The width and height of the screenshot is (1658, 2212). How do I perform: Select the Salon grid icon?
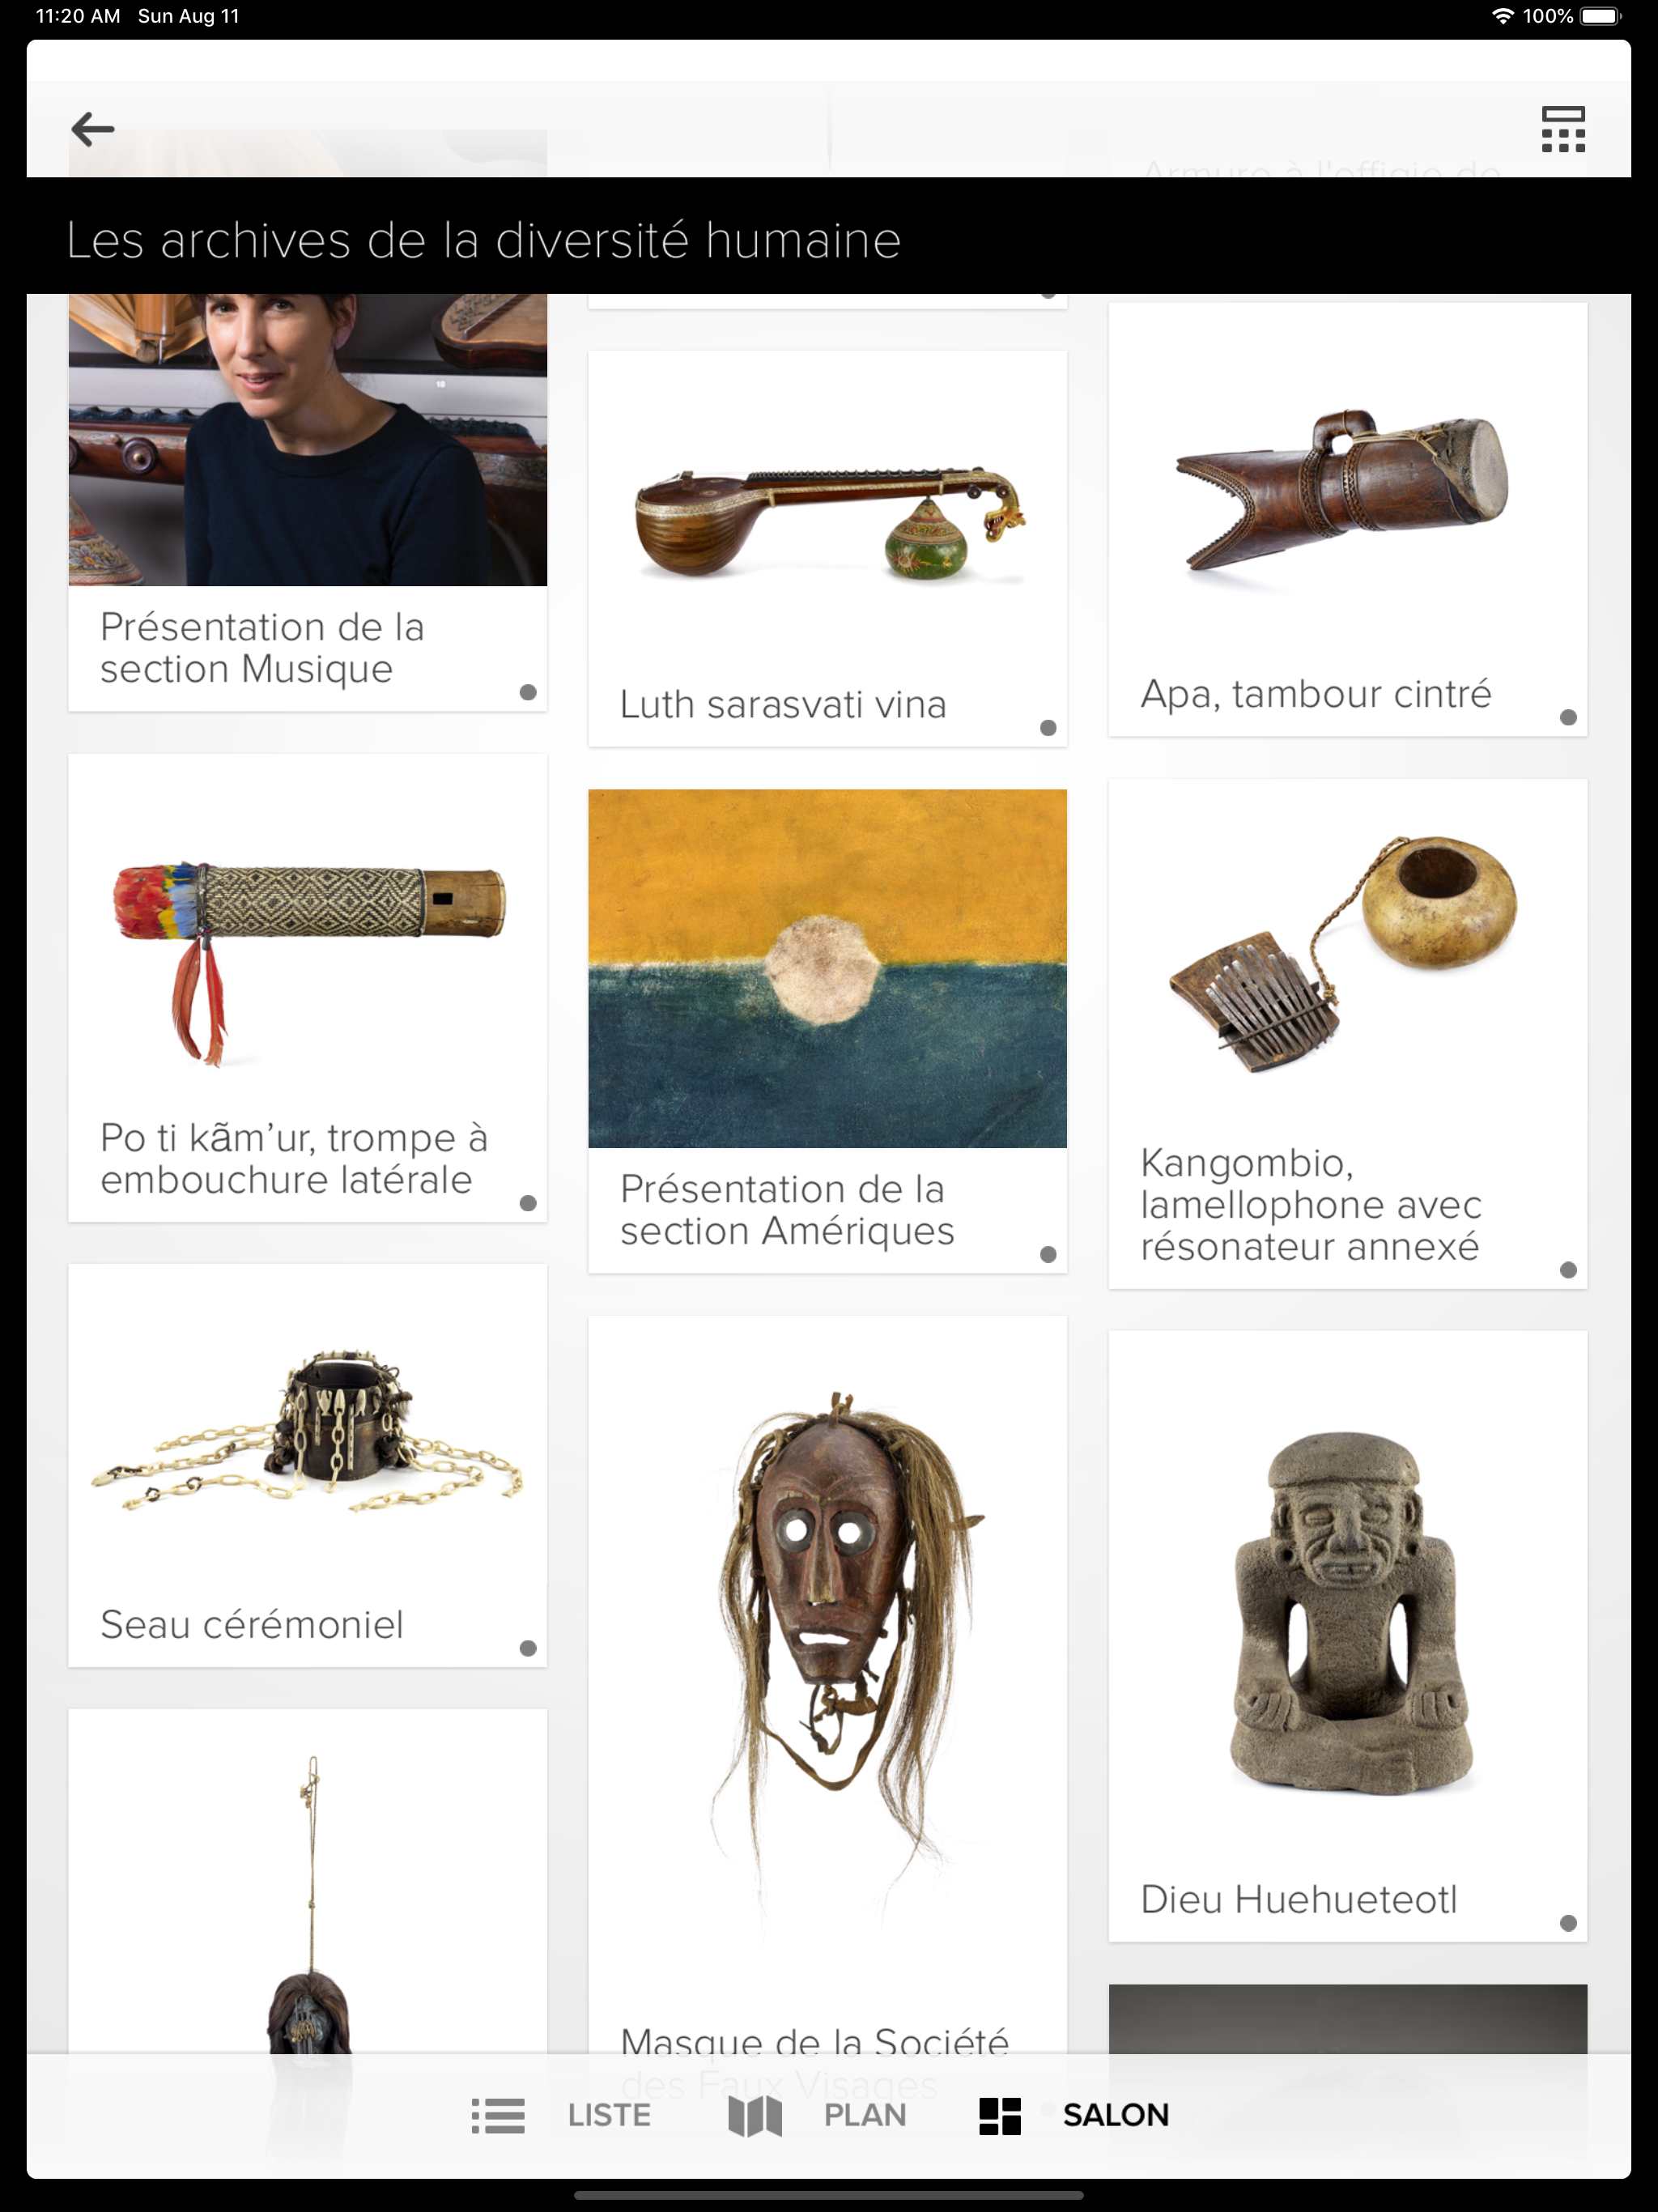tap(1000, 2115)
